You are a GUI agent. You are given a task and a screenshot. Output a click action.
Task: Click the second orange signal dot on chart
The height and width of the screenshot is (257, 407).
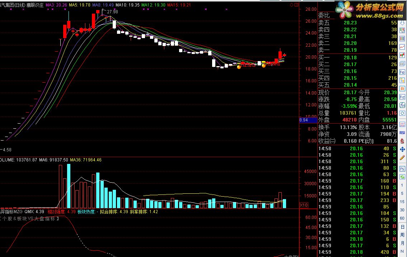pos(264,65)
